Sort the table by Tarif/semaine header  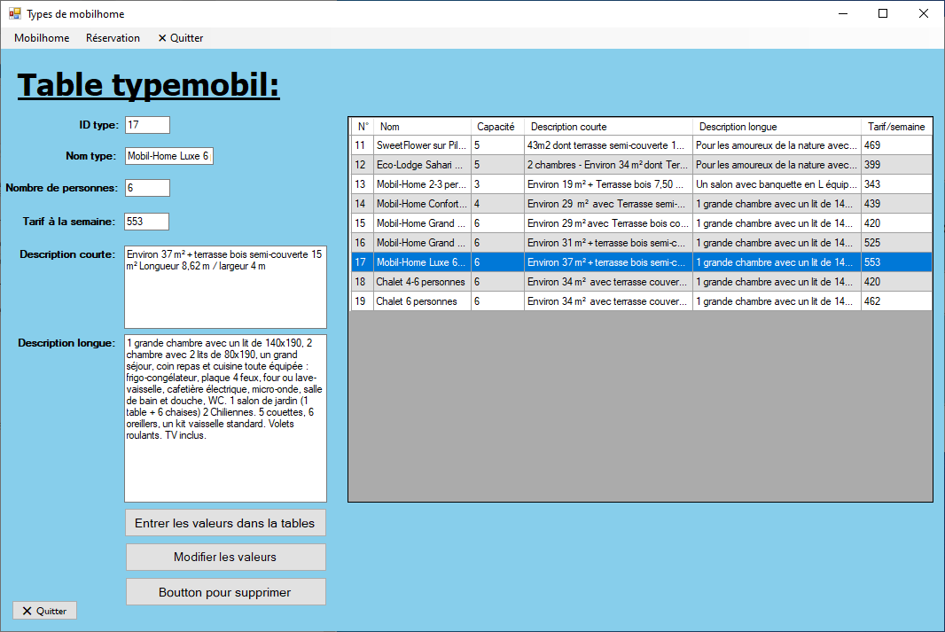[895, 127]
